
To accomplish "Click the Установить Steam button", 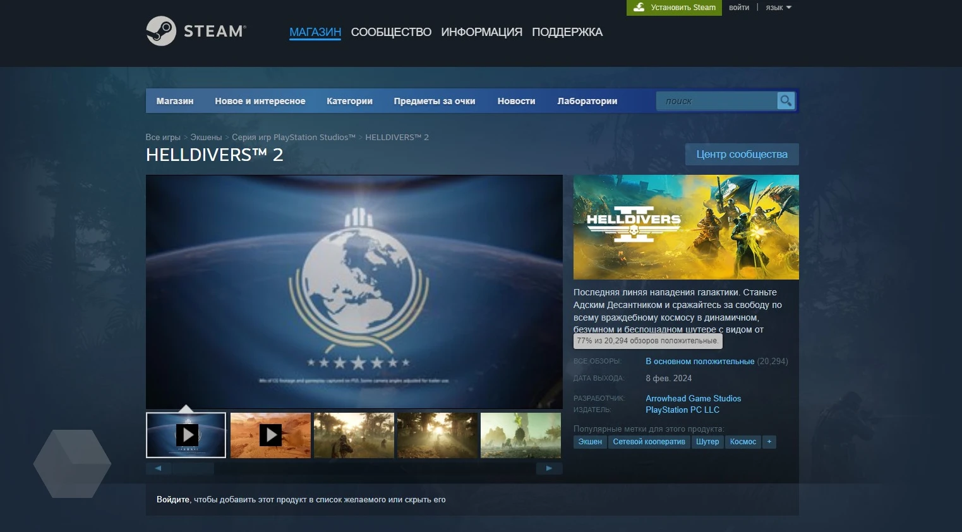I will click(674, 8).
